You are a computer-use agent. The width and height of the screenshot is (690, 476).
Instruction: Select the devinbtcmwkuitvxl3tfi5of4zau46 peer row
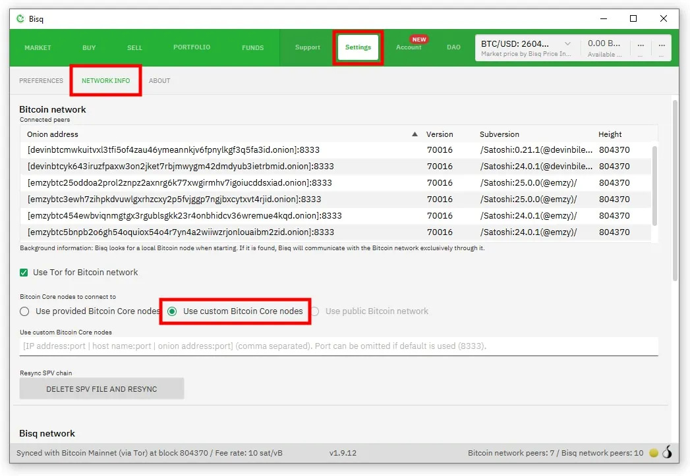[335, 150]
